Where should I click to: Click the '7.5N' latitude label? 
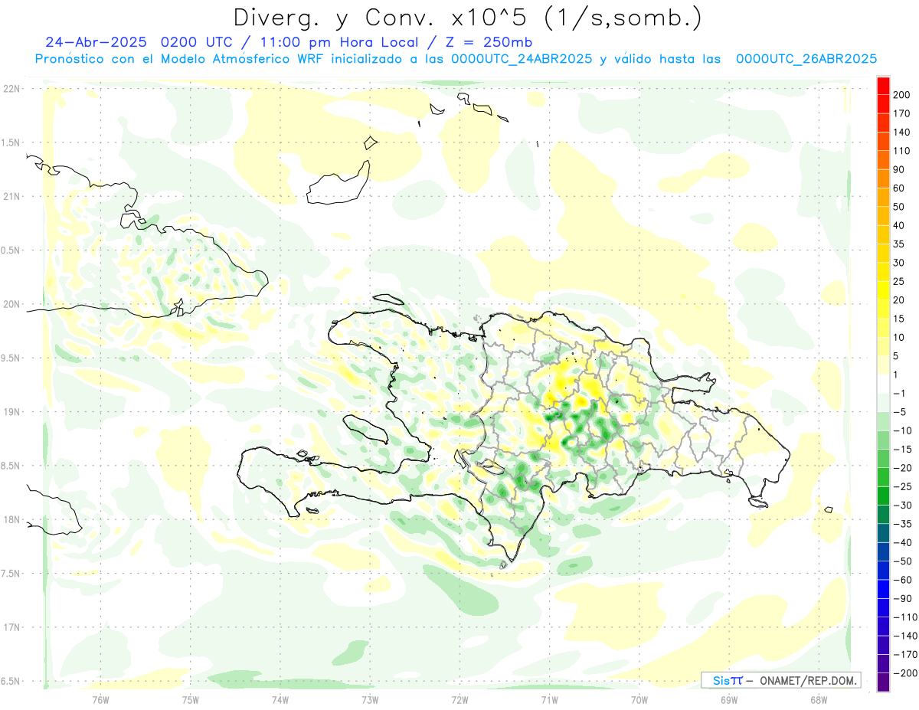pyautogui.click(x=11, y=574)
